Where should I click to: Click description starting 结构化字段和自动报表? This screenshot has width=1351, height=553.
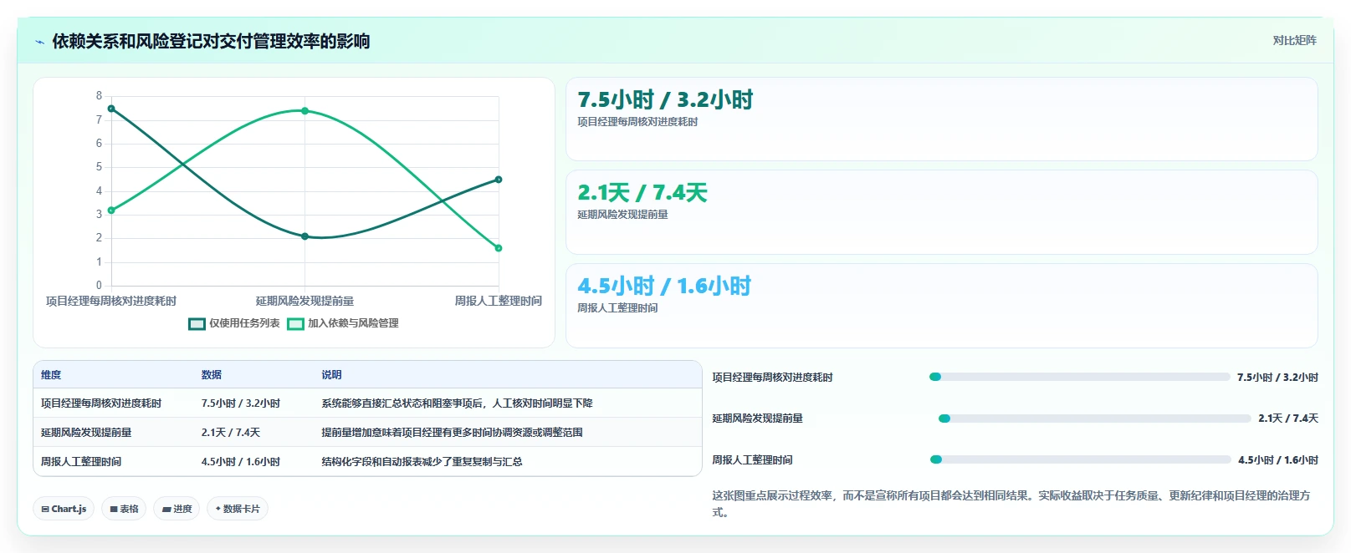[x=422, y=462]
